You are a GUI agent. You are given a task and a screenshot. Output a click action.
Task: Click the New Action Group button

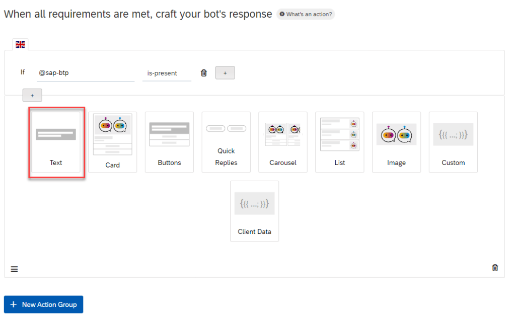tap(43, 304)
